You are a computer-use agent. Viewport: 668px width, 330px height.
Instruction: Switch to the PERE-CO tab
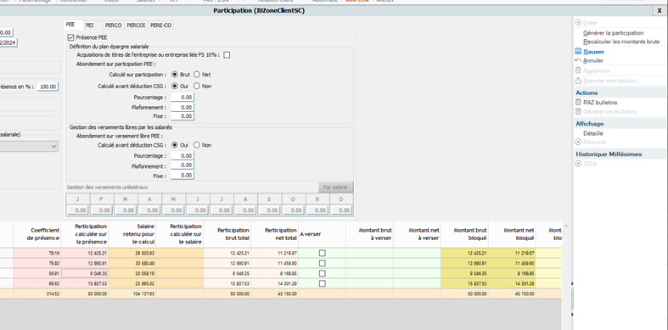[161, 25]
